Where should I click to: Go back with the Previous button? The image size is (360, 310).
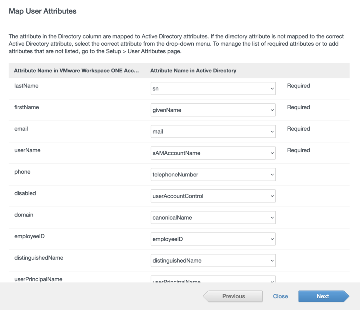[x=233, y=296]
